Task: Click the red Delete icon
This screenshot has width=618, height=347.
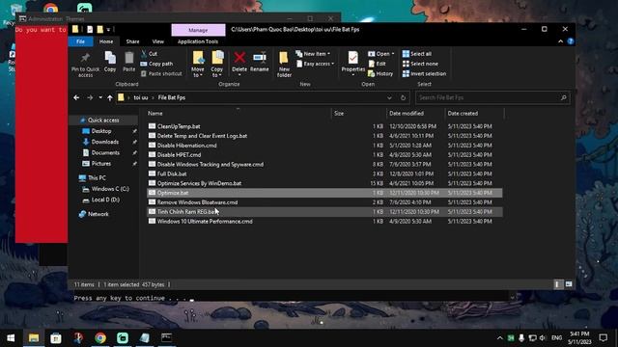Action: pyautogui.click(x=239, y=58)
